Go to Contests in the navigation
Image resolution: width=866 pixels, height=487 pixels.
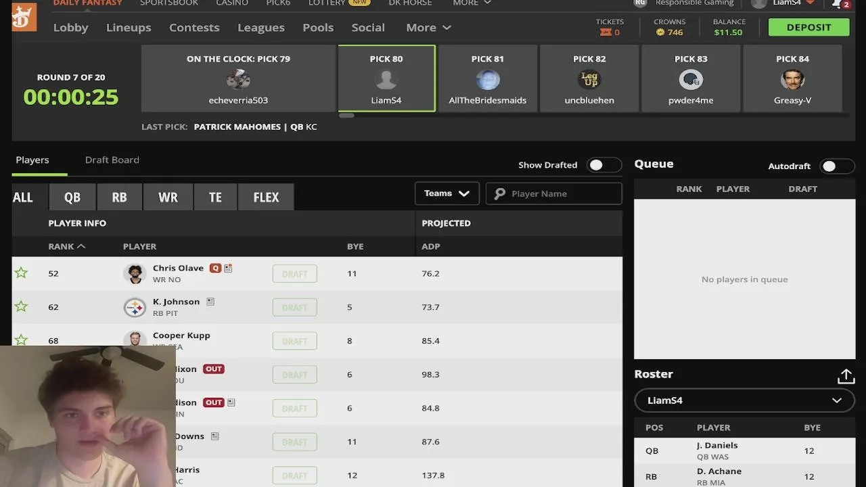194,28
